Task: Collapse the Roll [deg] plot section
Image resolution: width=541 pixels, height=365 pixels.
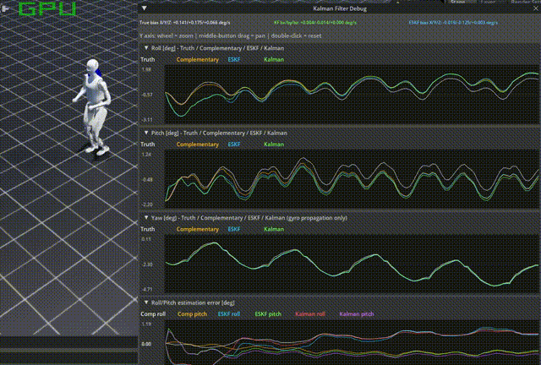Action: coord(146,48)
